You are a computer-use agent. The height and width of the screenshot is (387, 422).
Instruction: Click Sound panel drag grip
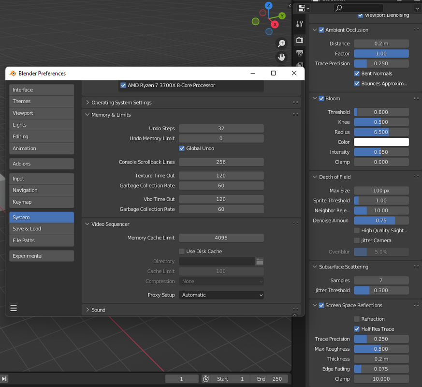[295, 310]
